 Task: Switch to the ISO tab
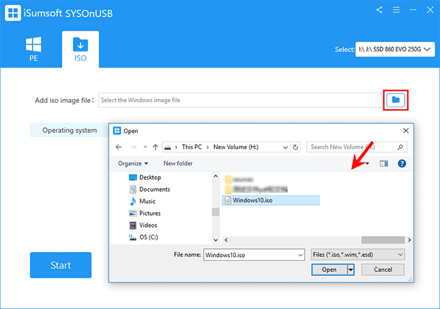tap(80, 49)
